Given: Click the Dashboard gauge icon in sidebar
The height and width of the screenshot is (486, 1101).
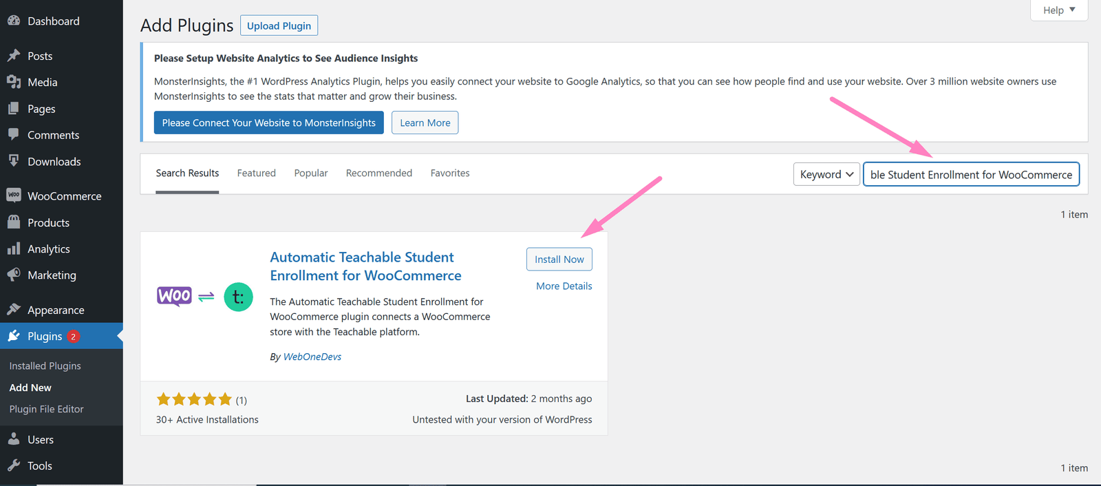Looking at the screenshot, I should click(x=14, y=21).
